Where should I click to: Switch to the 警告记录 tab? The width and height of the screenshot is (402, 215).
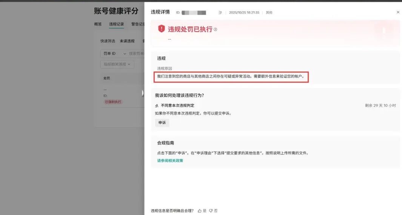point(138,24)
